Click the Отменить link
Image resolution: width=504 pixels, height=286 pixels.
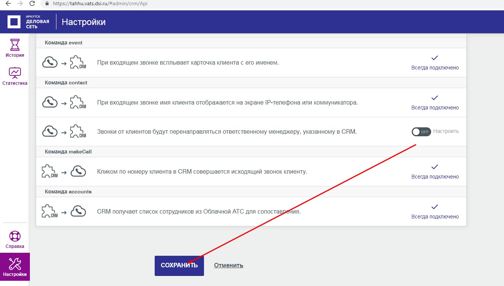(229, 265)
